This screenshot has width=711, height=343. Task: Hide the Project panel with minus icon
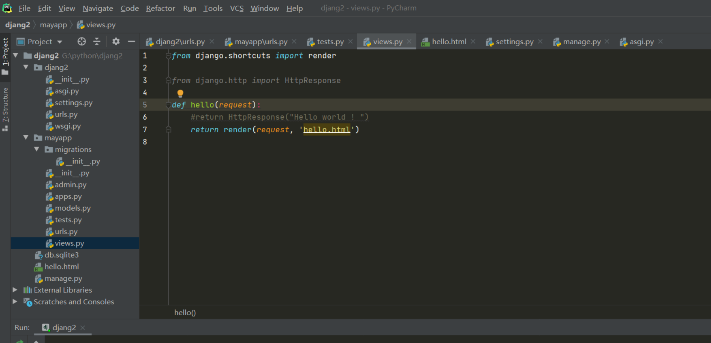(x=131, y=42)
